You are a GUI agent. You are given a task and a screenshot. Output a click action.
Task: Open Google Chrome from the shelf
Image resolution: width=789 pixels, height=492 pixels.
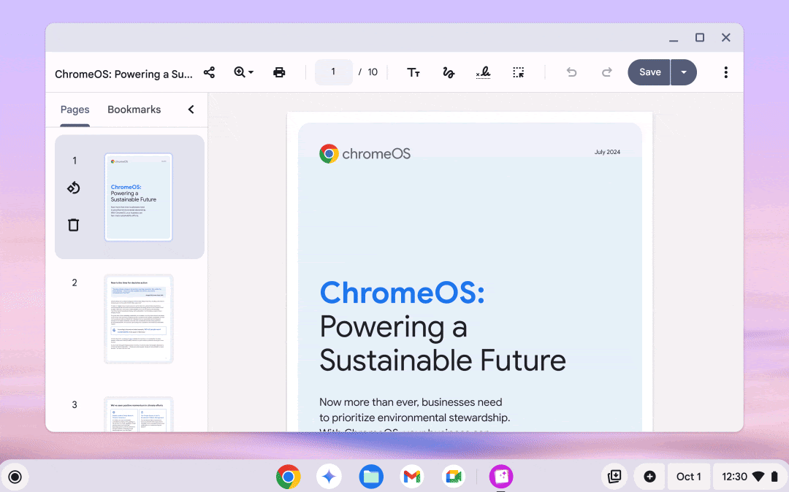pos(289,477)
